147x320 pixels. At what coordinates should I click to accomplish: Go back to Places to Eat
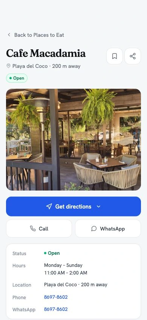pos(36,35)
